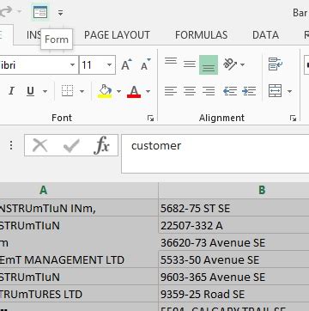Cancel the formula bar entry
Viewport: 309px width, 311px height.
coord(39,145)
